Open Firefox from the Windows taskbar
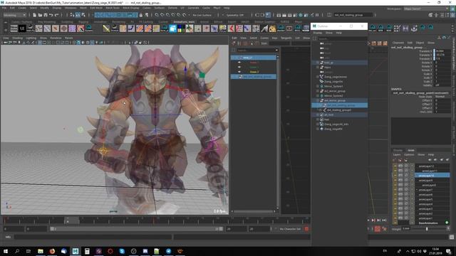The width and height of the screenshot is (456, 256). click(52, 251)
